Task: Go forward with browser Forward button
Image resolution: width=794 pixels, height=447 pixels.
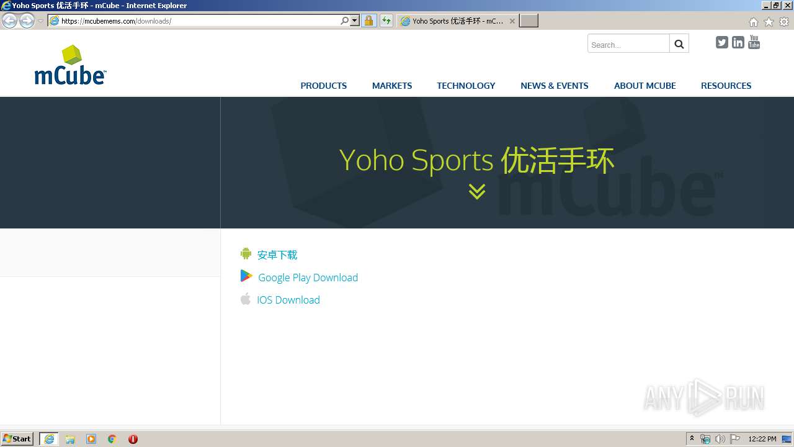Action: click(27, 21)
